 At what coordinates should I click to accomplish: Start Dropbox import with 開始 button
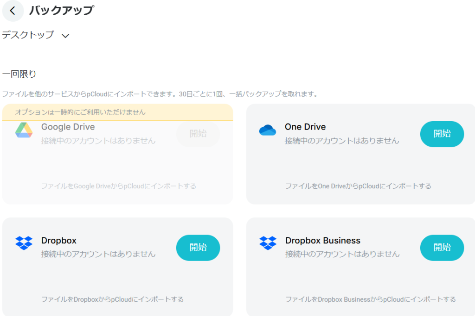coord(198,248)
